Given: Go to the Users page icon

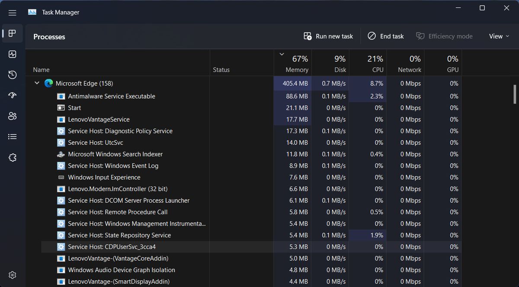Looking at the screenshot, I should coord(12,116).
